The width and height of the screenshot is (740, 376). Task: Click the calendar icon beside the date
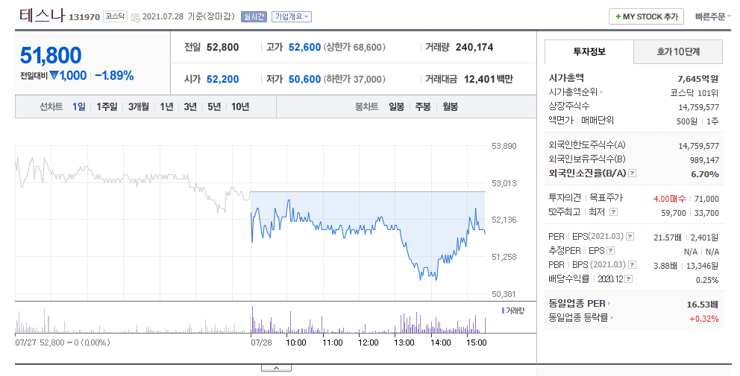136,17
